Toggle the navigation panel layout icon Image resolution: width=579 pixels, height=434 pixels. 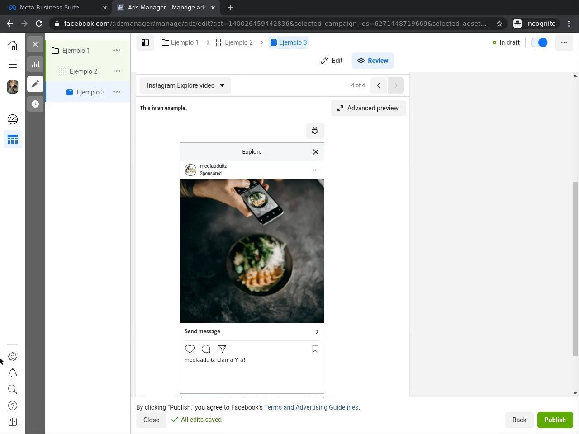point(145,42)
